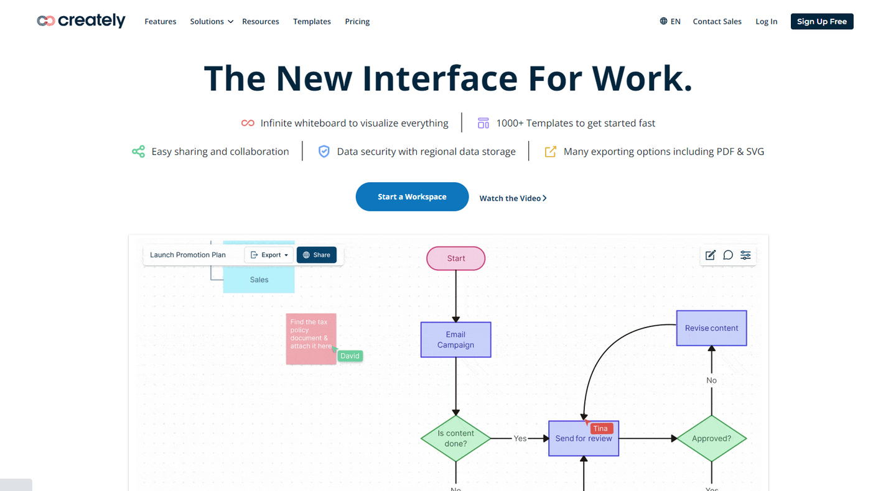Expand the Solutions dropdown menu
896x491 pixels.
[x=212, y=21]
